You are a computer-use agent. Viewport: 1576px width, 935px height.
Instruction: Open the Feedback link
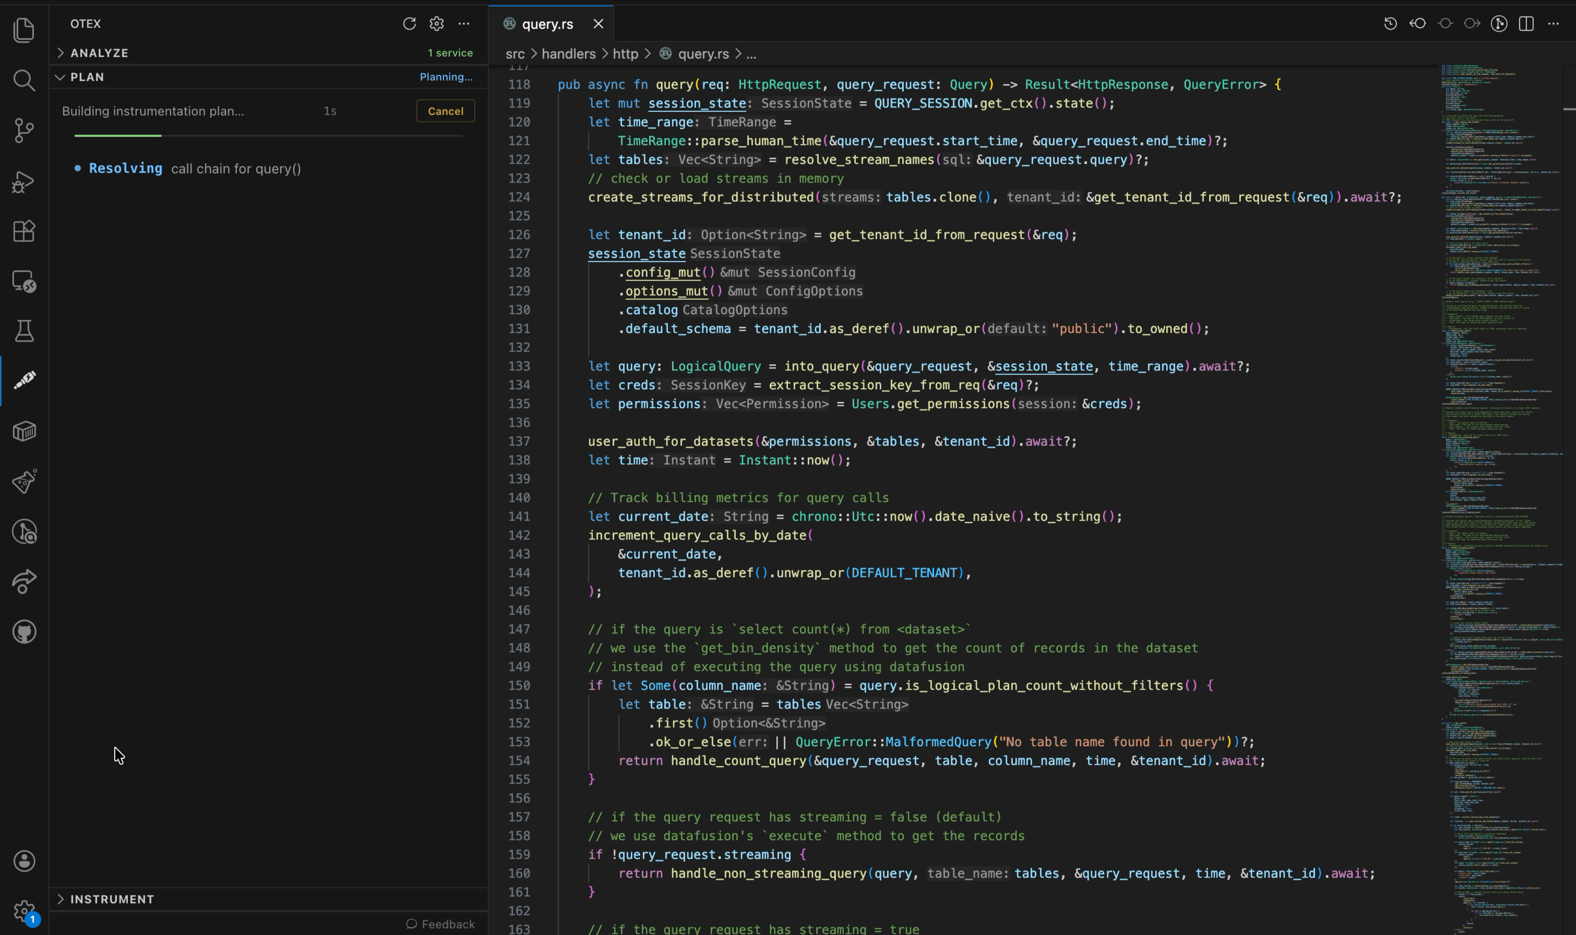tap(440, 924)
